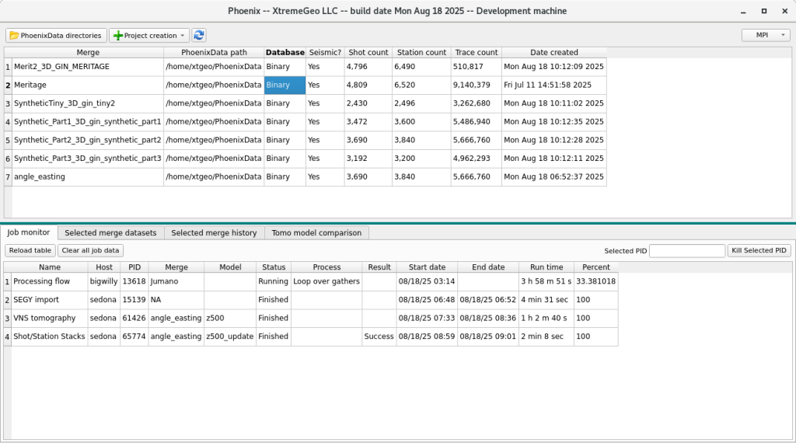
Task: Click Percent column header
Action: pos(596,267)
